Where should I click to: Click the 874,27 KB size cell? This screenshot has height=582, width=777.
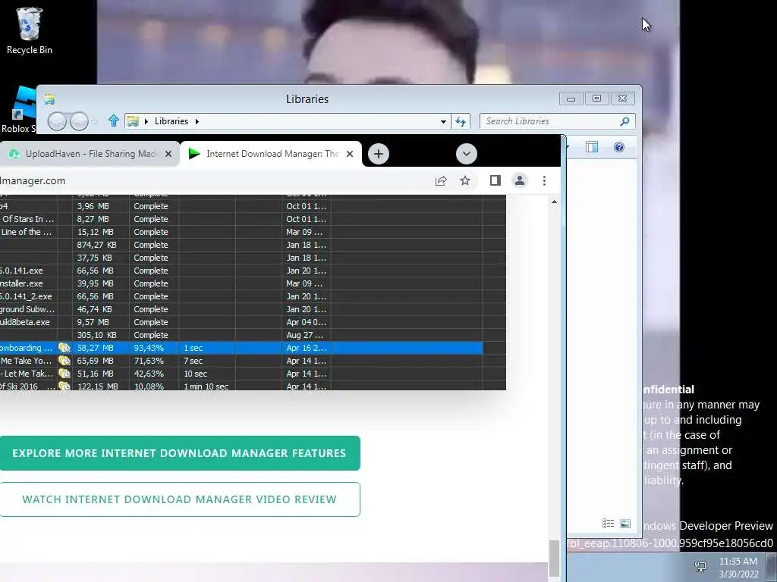coord(97,245)
